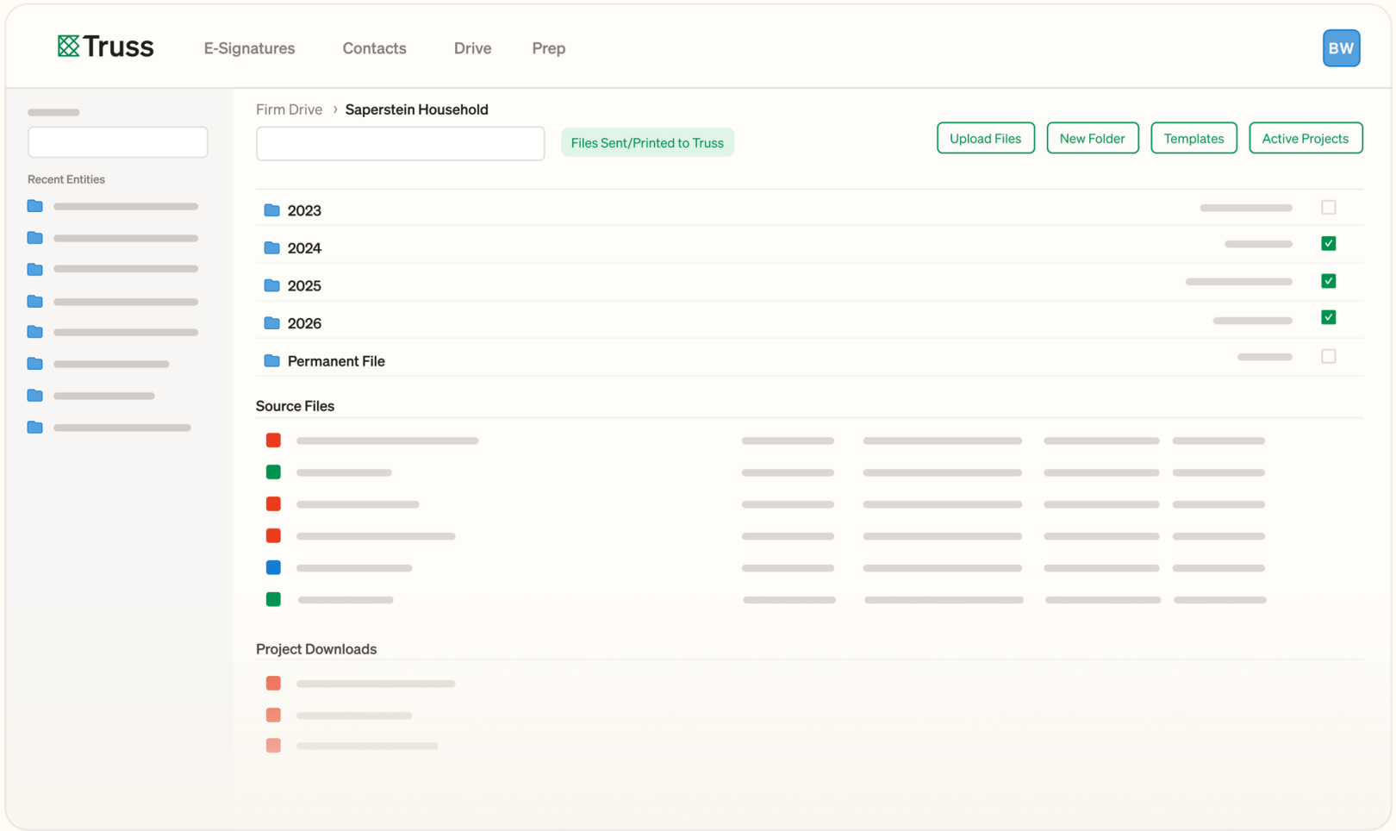The height and width of the screenshot is (831, 1396).
Task: Uncheck the 2024 folder checkbox
Action: coord(1328,243)
